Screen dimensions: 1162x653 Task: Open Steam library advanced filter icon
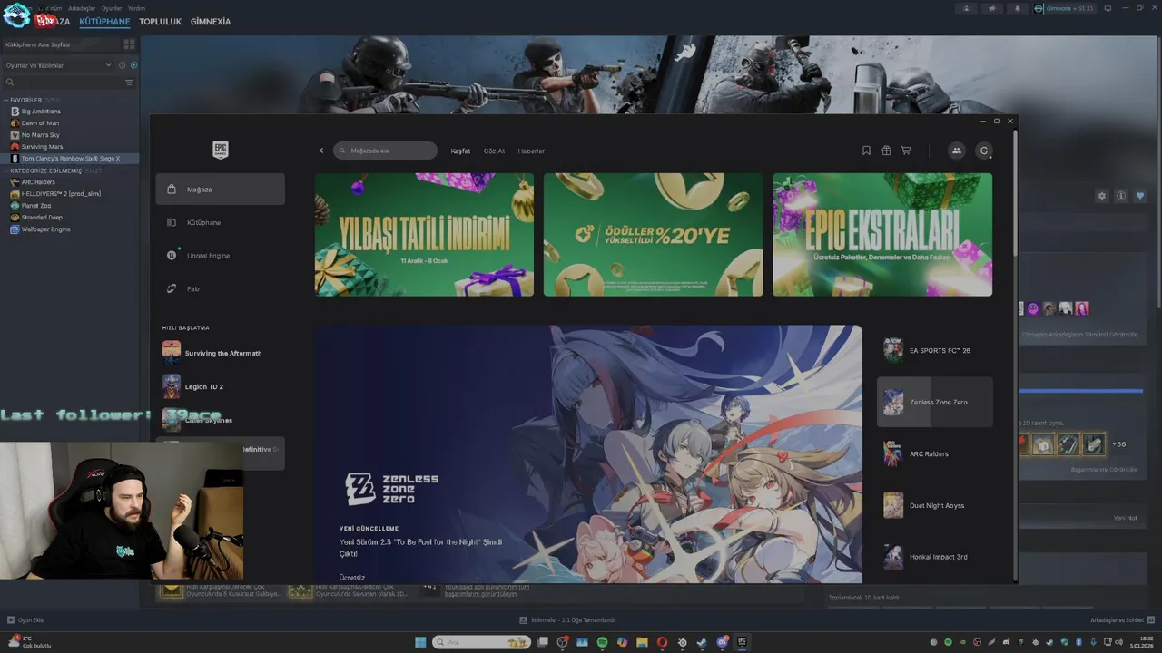pos(129,83)
